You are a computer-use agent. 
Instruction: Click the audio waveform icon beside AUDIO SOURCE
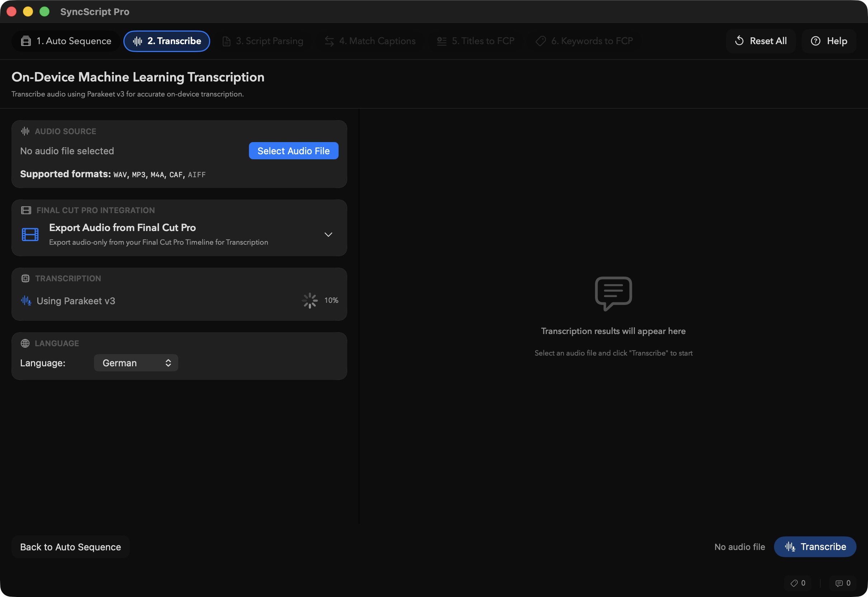point(25,131)
